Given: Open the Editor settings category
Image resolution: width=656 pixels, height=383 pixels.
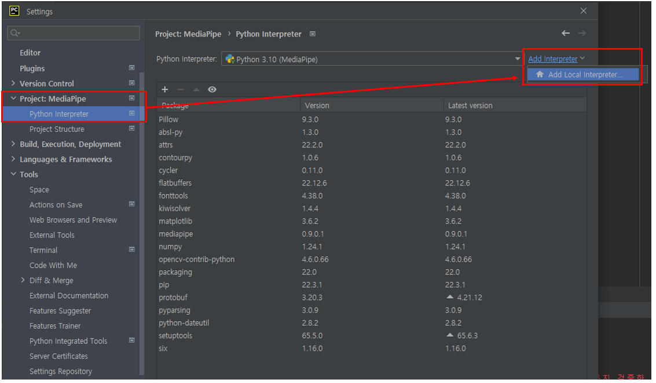Looking at the screenshot, I should [x=30, y=53].
